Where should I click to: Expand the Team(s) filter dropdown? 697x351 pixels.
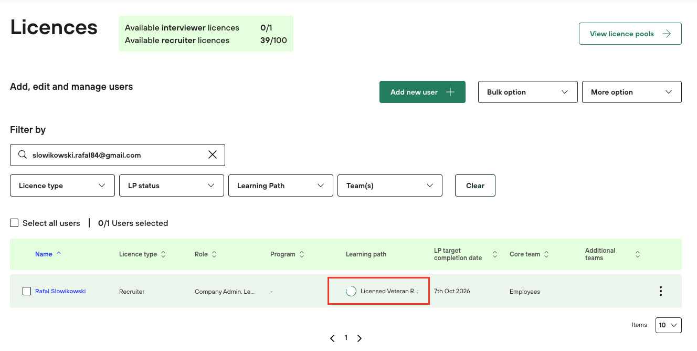389,185
